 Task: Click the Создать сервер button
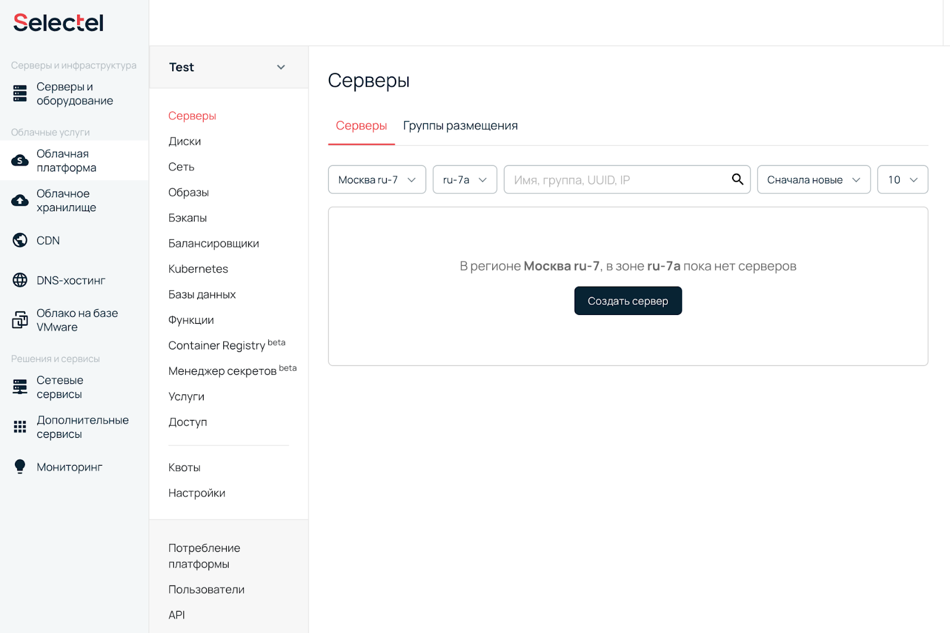(x=628, y=301)
